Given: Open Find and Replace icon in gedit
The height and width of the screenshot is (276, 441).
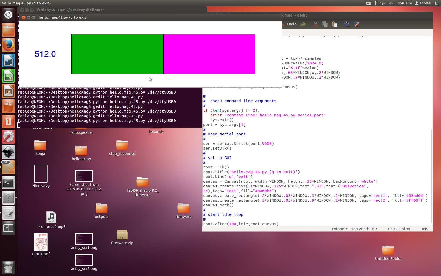Looking at the screenshot, I should (x=356, y=24).
